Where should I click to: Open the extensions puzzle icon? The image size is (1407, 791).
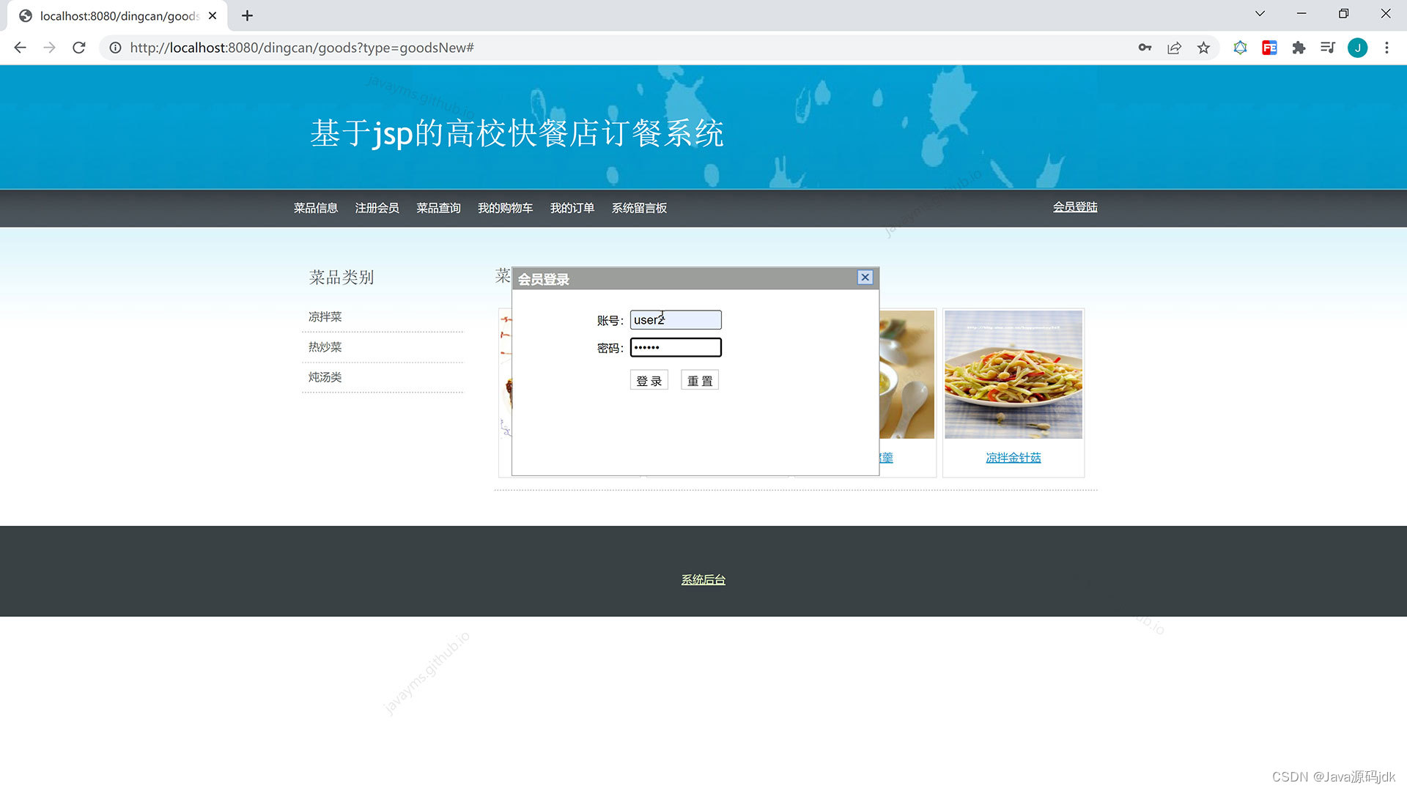(x=1299, y=48)
